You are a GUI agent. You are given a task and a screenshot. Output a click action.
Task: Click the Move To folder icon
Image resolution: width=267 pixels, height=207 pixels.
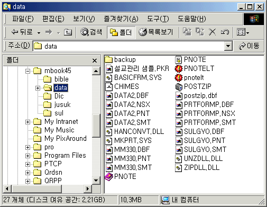pos(187,32)
